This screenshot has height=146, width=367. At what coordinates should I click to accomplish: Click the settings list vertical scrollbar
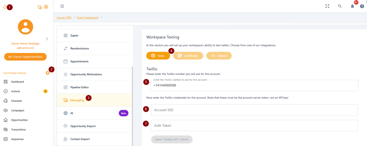[133, 105]
